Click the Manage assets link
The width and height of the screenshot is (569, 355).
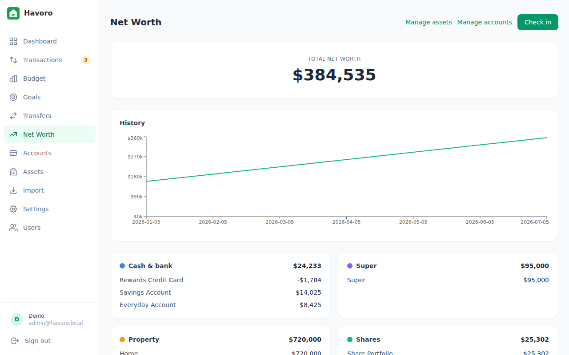coord(429,22)
